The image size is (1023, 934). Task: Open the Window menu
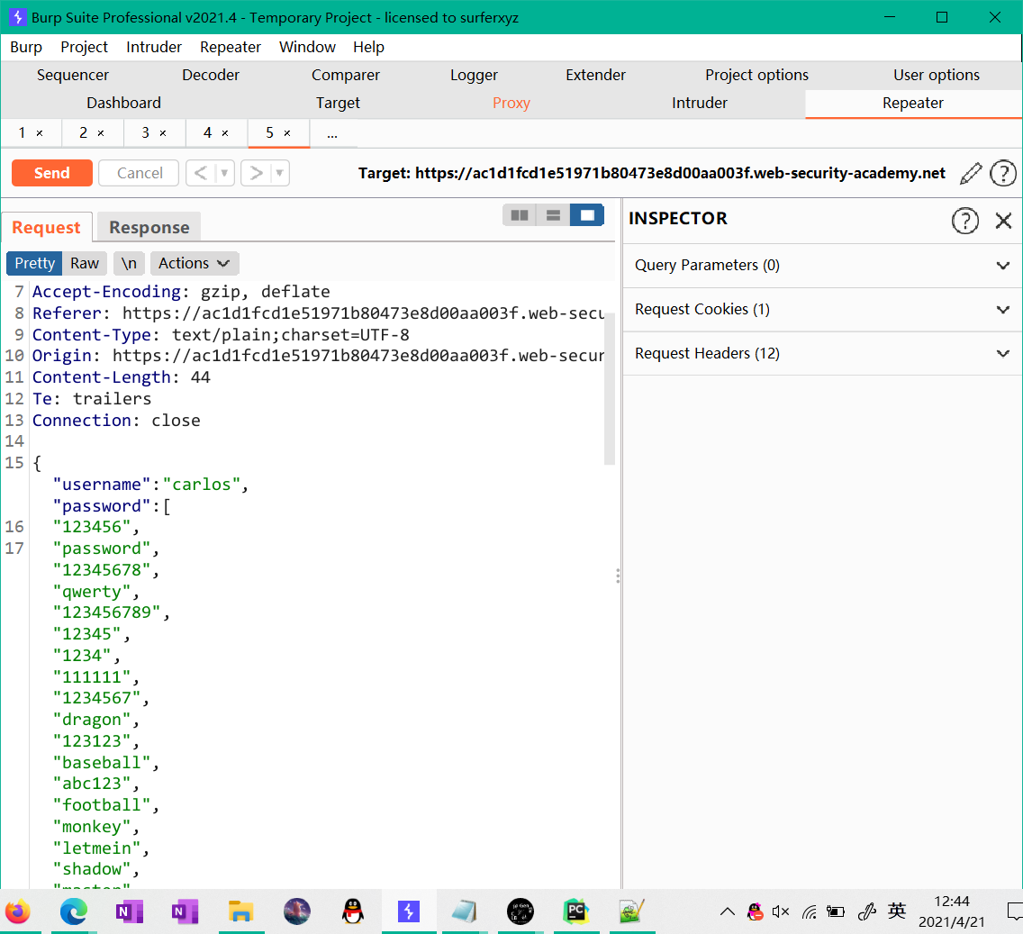(x=307, y=47)
